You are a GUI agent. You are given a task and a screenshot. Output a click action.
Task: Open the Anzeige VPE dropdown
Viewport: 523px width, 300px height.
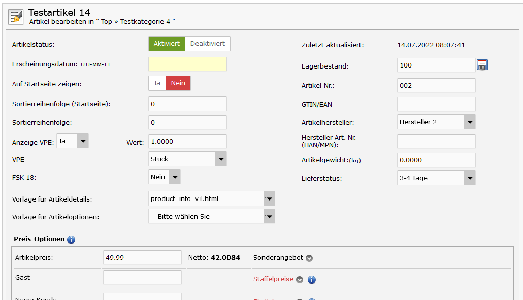coord(73,141)
